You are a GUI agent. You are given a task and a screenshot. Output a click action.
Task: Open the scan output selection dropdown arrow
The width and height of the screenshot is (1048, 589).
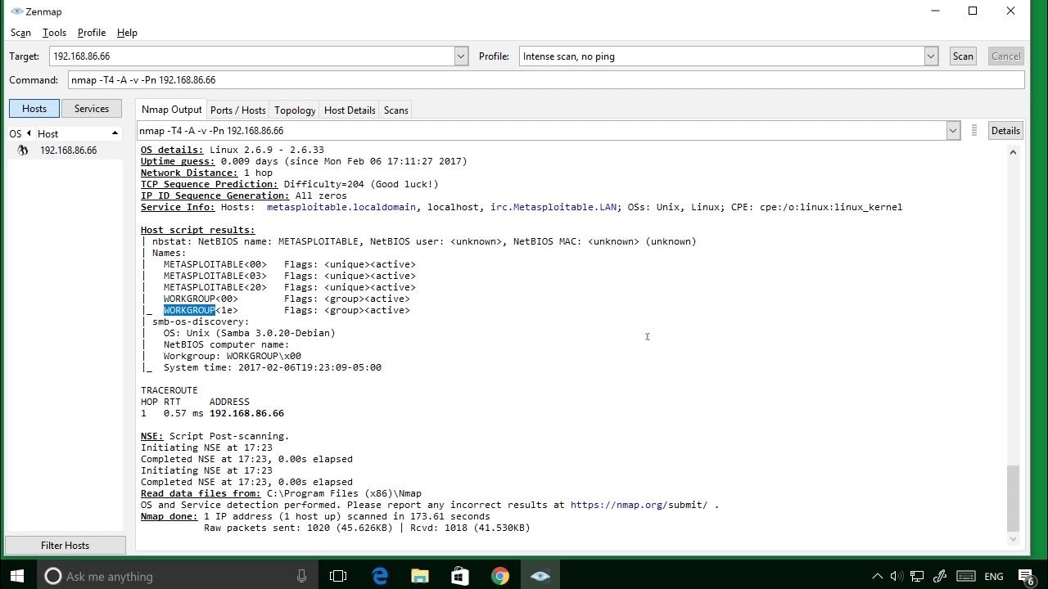953,131
